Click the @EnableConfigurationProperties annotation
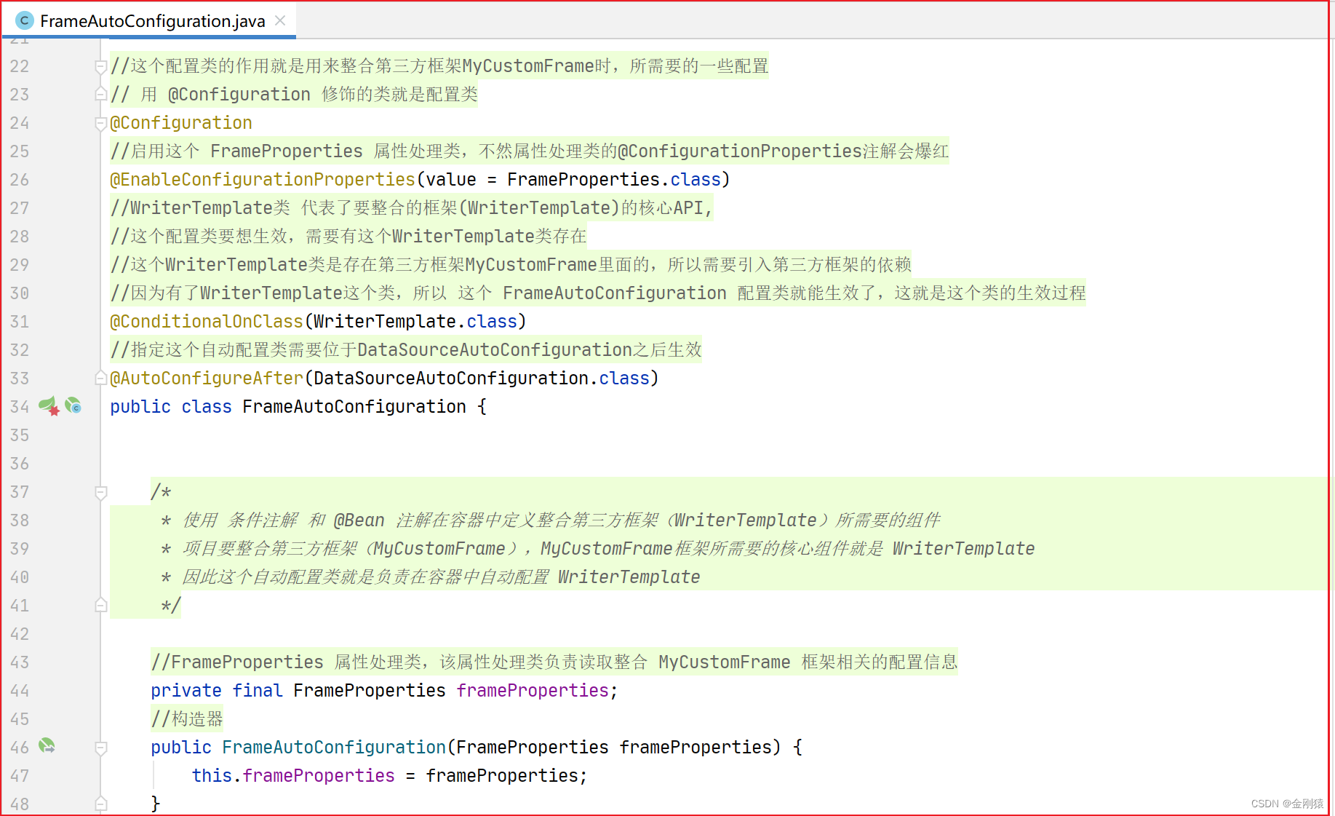 click(x=263, y=180)
